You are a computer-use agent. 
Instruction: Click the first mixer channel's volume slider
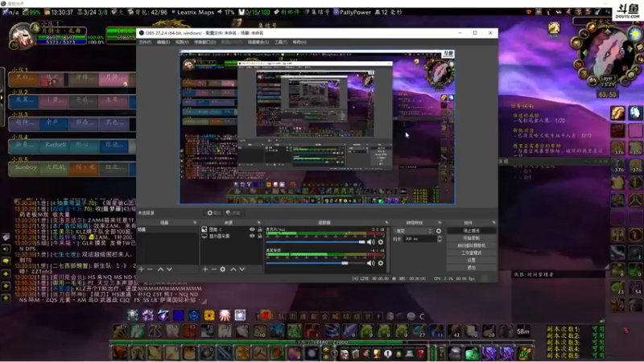click(x=316, y=242)
